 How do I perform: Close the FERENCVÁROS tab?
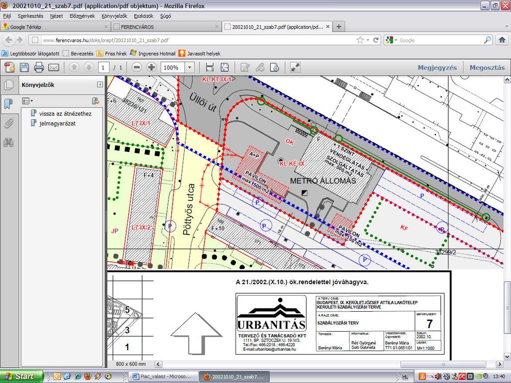(217, 27)
